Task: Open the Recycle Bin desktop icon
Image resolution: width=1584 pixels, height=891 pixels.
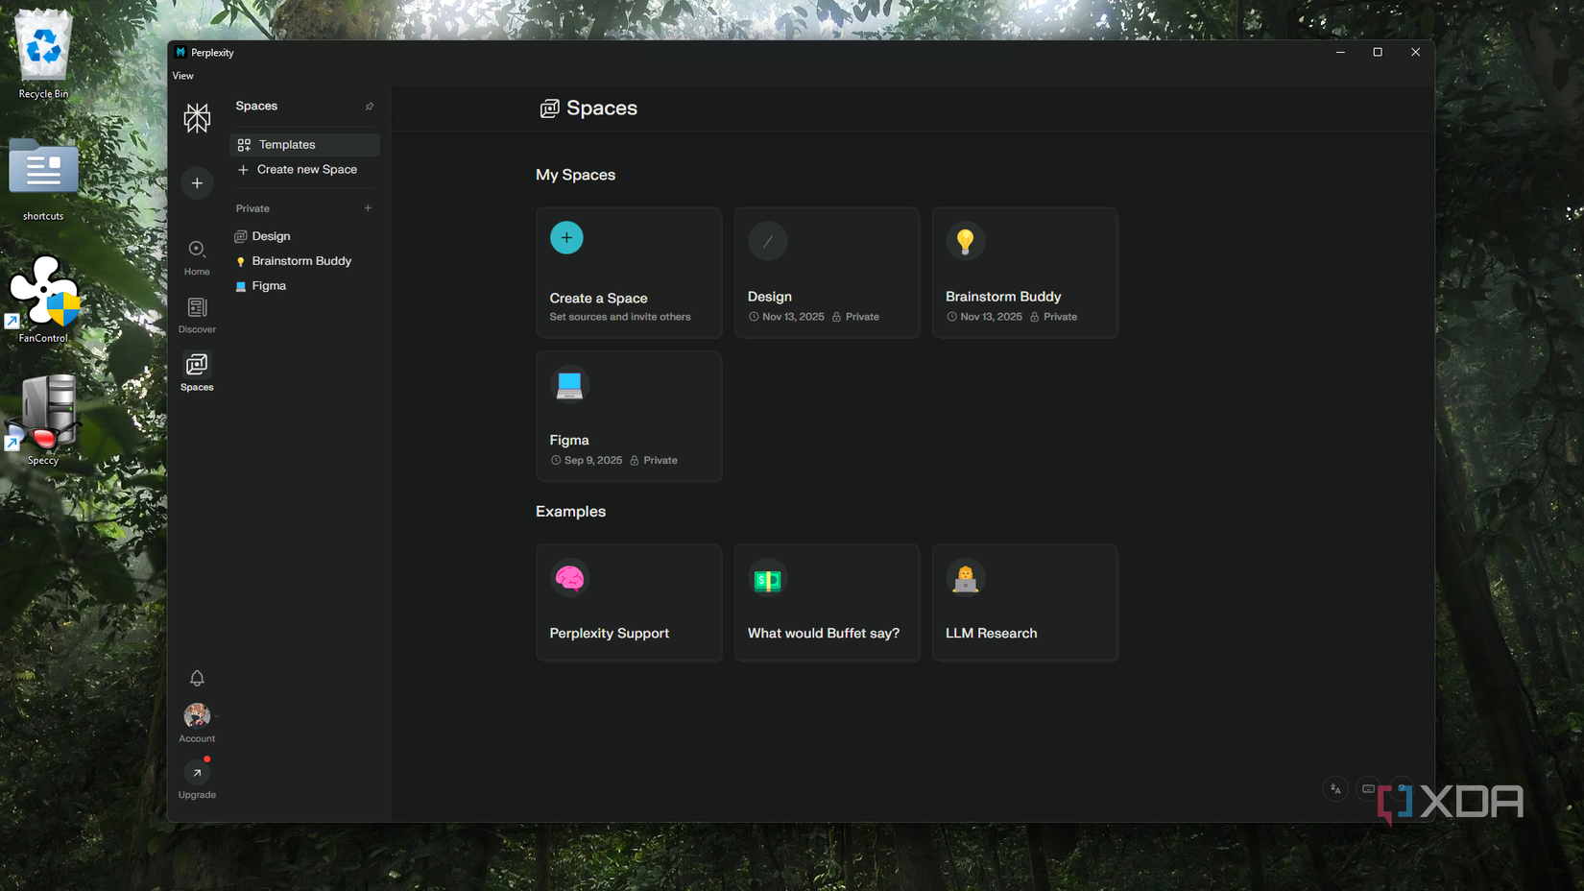Action: pyautogui.click(x=43, y=54)
